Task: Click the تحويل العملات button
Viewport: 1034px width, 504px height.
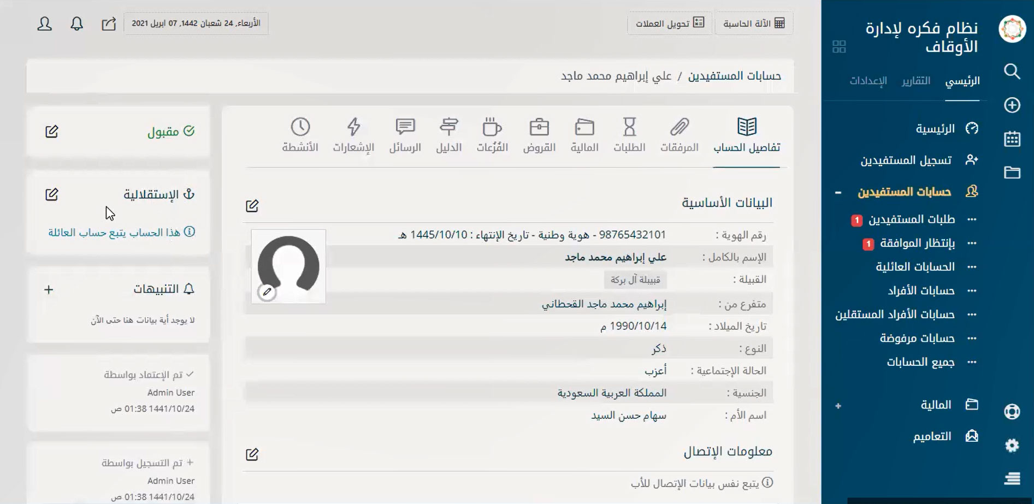Action: click(x=670, y=23)
